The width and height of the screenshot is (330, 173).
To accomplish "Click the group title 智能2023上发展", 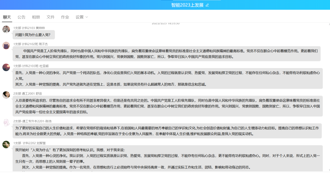I will 187,5.
